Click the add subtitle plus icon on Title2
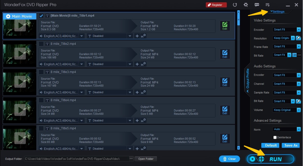Image resolution: width=303 pixels, height=166 pixels. click(137, 64)
